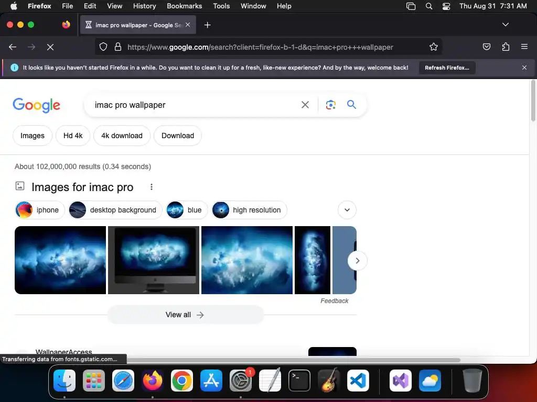Open Finder from the Dock
This screenshot has height=402, width=537.
click(x=65, y=380)
